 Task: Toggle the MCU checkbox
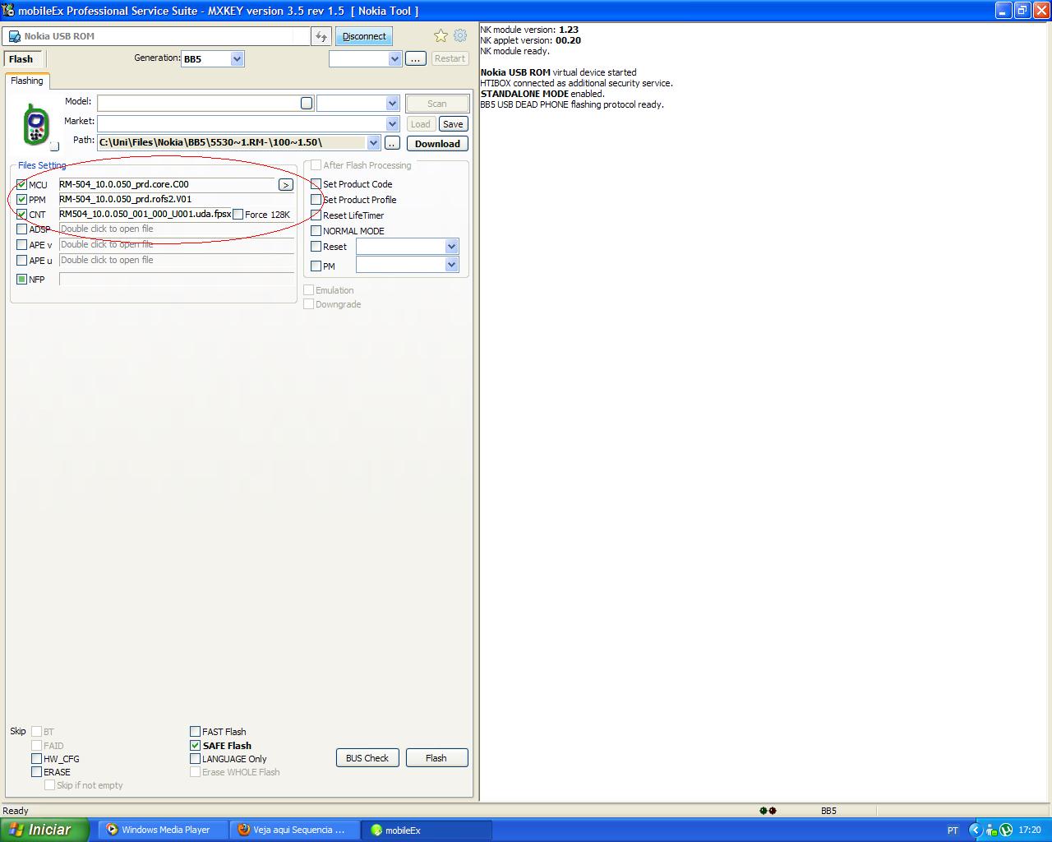click(x=22, y=185)
